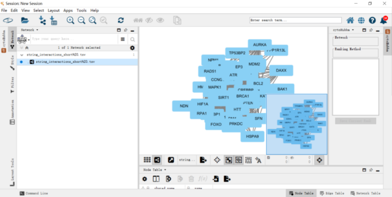Fit network content to window magnifier

coord(93,20)
